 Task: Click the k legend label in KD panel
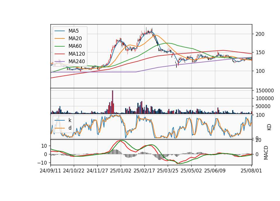click(x=70, y=120)
